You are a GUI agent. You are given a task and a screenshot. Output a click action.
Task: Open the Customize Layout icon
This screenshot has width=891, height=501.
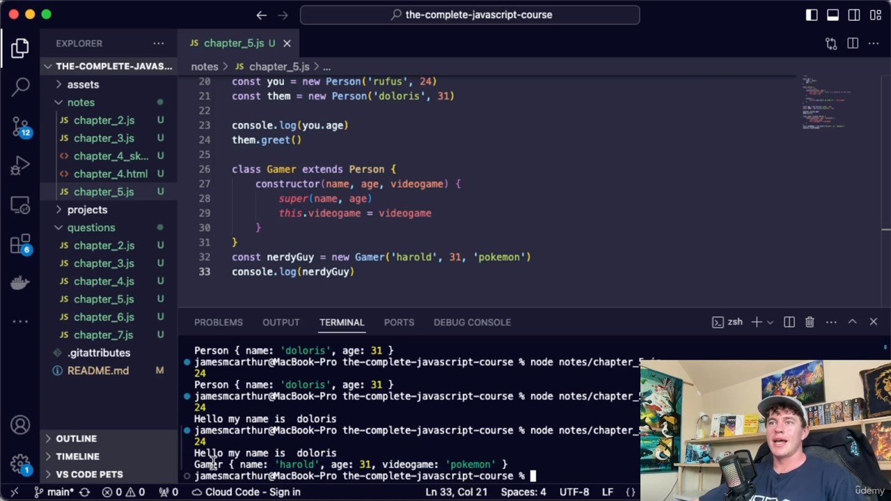(875, 15)
